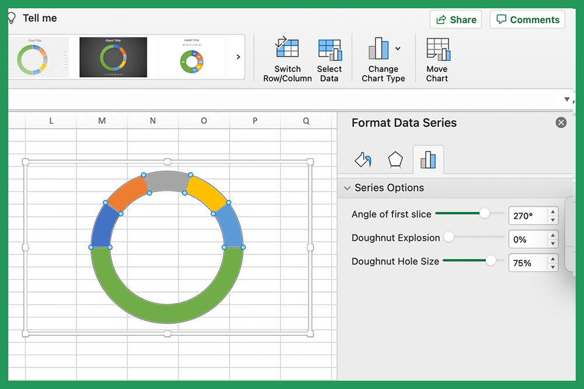Open the Fill & Line tab icon
The width and height of the screenshot is (584, 389).
coord(363,159)
